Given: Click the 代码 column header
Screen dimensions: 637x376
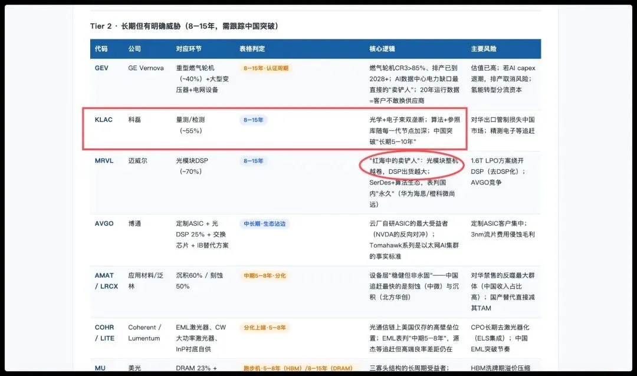Looking at the screenshot, I should coord(101,49).
